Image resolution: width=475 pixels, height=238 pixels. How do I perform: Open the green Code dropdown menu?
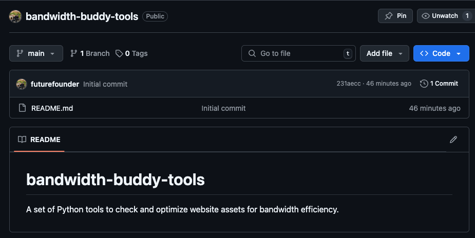tap(441, 53)
